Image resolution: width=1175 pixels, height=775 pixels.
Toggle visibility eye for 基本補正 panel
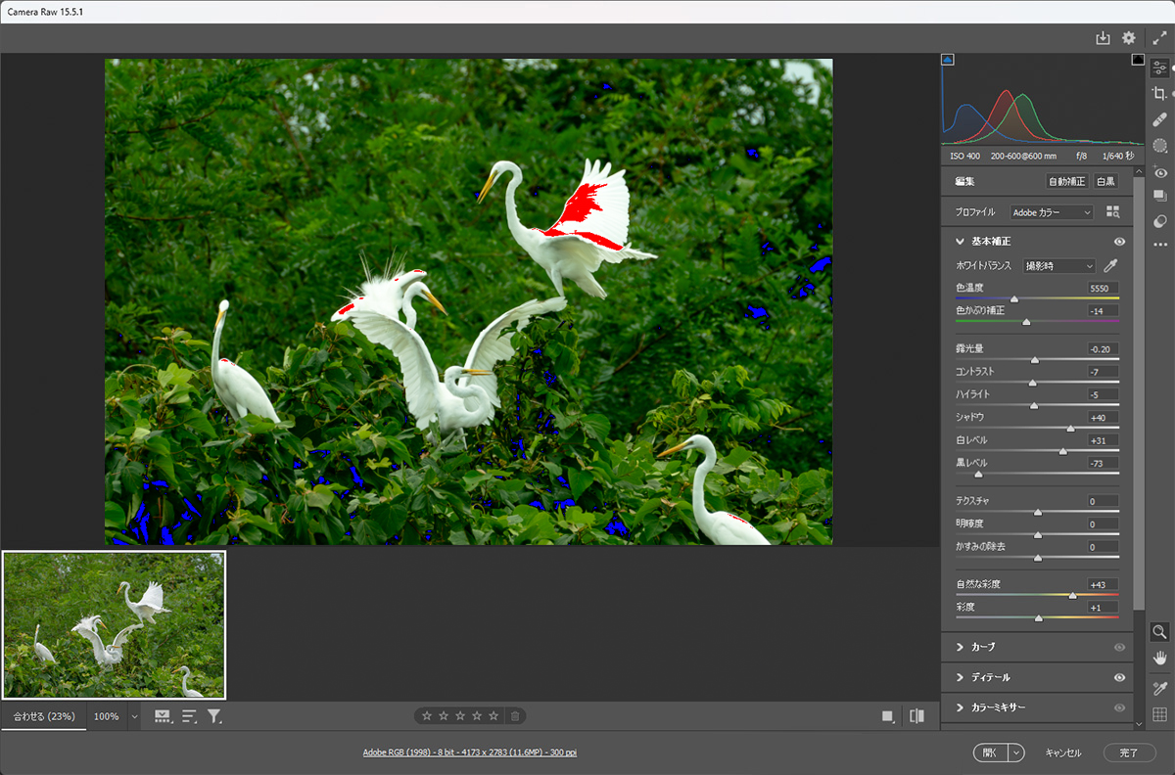pyautogui.click(x=1119, y=242)
